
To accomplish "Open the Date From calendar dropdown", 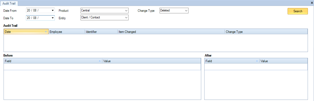I will coord(53,11).
